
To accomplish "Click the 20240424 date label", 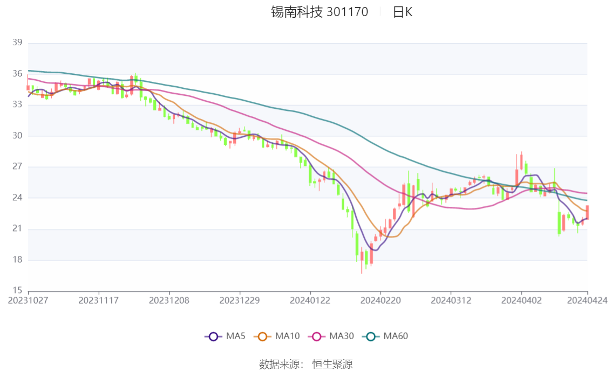I will [587, 300].
